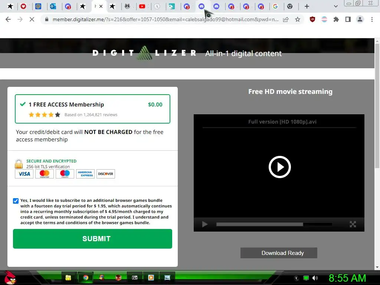Click the small play button in player bar

[205, 224]
